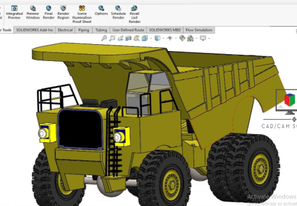Image resolution: width=297 pixels, height=206 pixels.
Task: Select the truck's black radiator grille
Action: click(x=80, y=129)
